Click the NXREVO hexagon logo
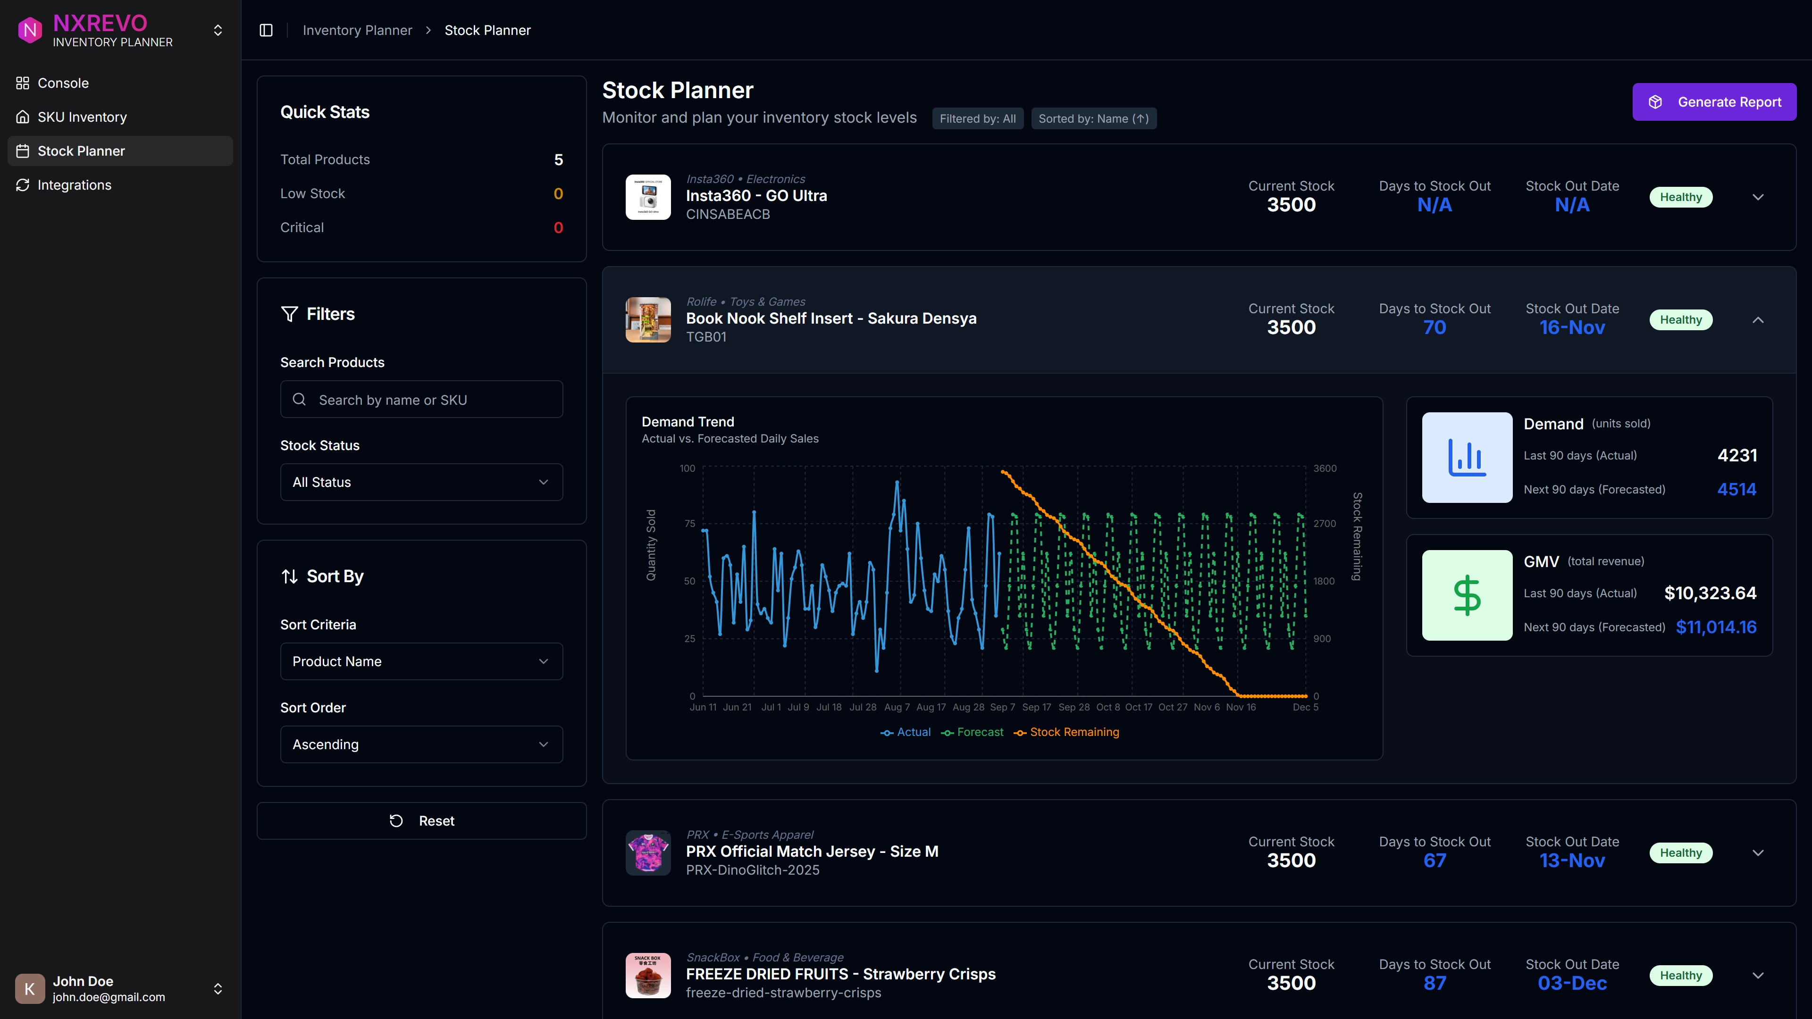 coord(30,30)
